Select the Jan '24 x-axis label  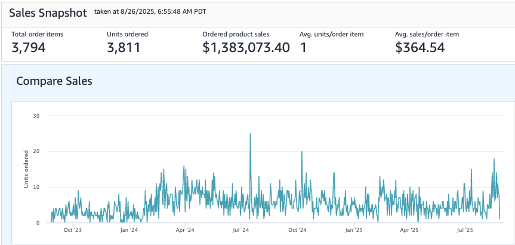coord(128,229)
